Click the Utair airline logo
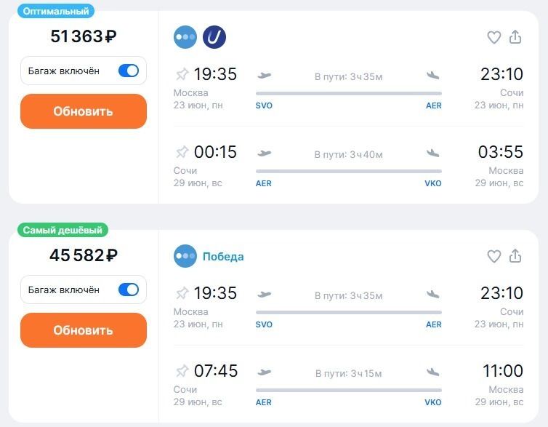The height and width of the screenshot is (427, 548). tap(214, 37)
